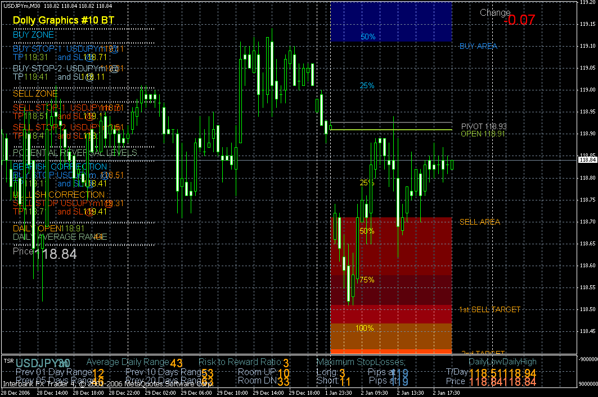This screenshot has height=397, width=598.
Task: Select the SELL STOP-2 USDJPY line
Action: coord(68,127)
